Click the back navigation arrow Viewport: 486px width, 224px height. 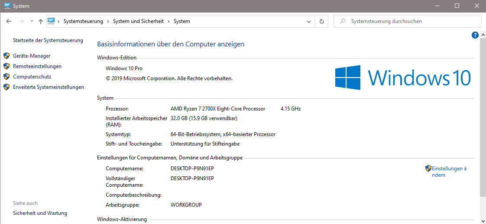click(9, 21)
